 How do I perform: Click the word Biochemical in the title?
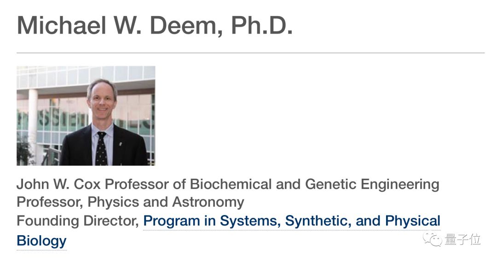click(x=231, y=184)
